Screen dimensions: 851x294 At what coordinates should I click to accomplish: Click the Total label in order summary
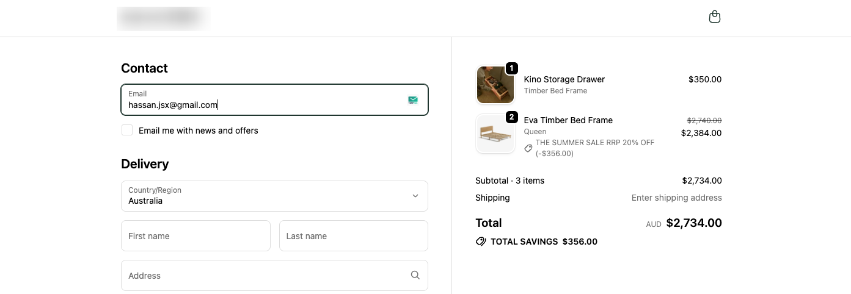(489, 223)
